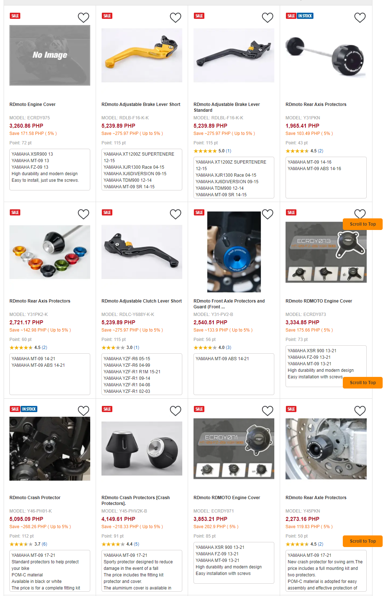
Task: View the No Image placeholder thumbnail
Action: [50, 55]
